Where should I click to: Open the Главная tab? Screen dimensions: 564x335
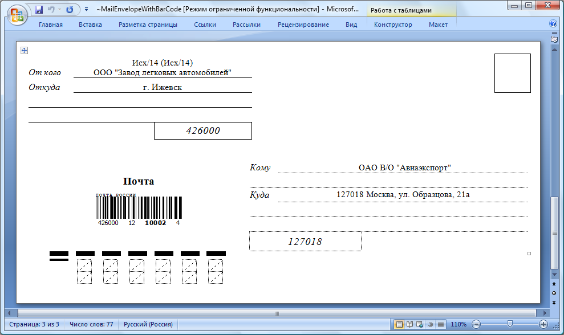pos(51,24)
